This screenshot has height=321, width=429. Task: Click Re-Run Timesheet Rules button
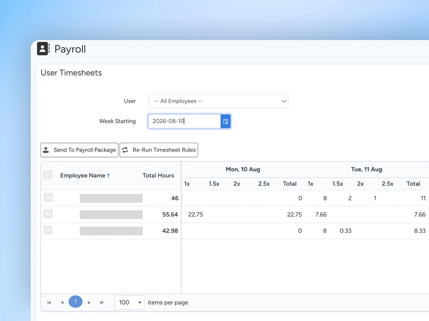159,150
